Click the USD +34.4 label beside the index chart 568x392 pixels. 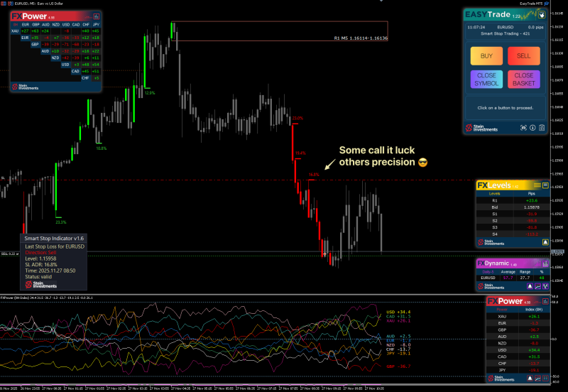pos(398,312)
